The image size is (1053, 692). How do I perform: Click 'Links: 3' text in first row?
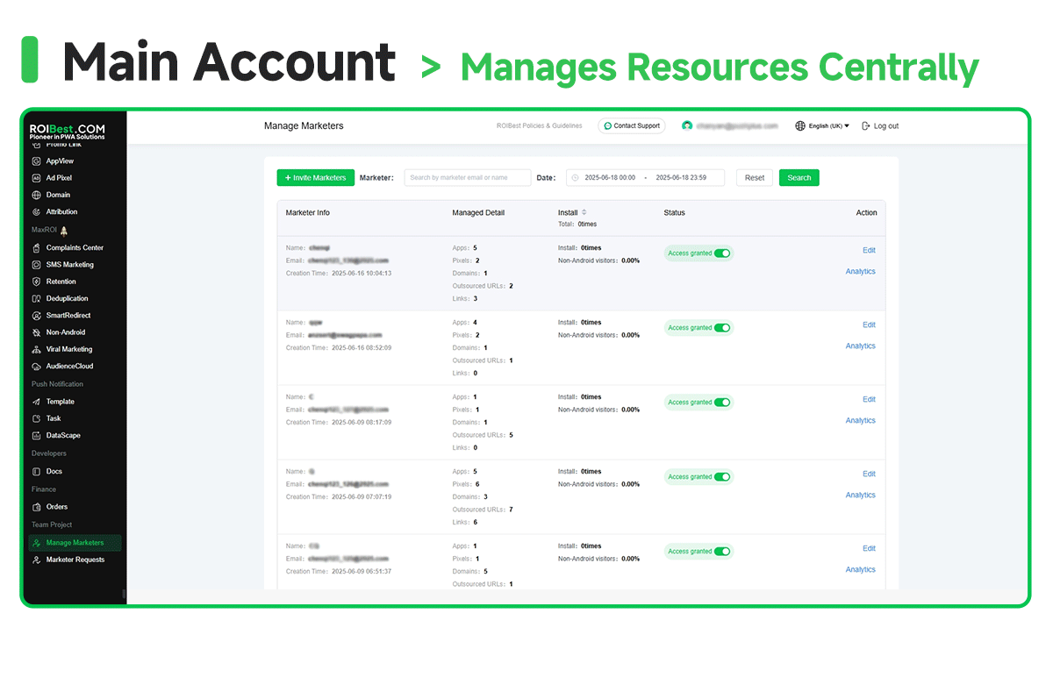tap(465, 298)
